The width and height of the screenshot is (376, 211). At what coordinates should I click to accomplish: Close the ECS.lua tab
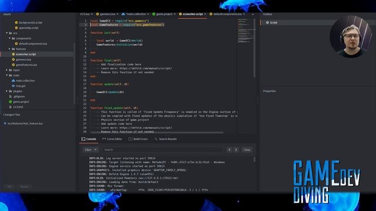point(92,14)
